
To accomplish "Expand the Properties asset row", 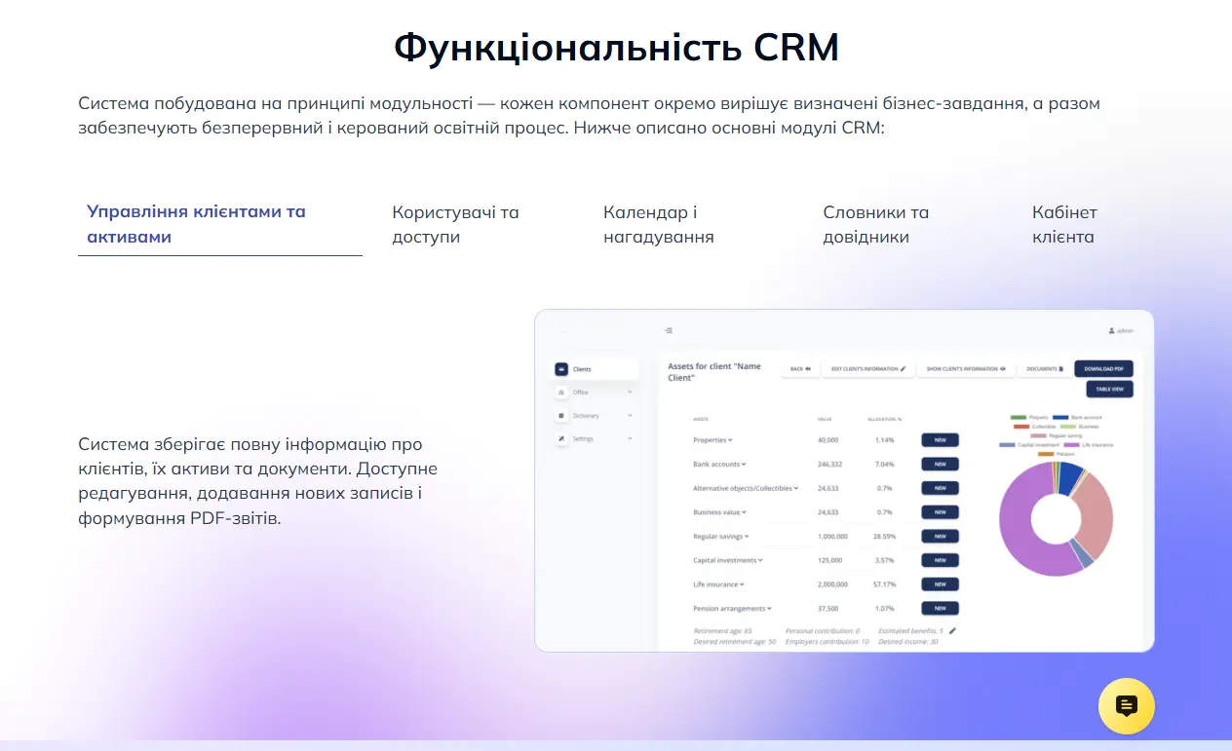I will pyautogui.click(x=730, y=440).
